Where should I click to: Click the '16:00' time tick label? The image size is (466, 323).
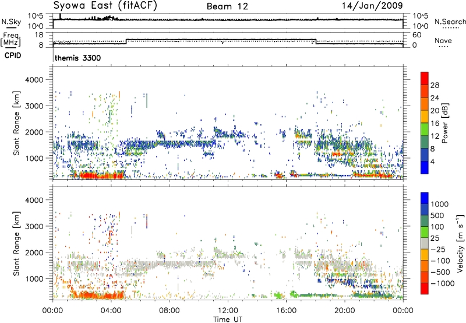286,311
